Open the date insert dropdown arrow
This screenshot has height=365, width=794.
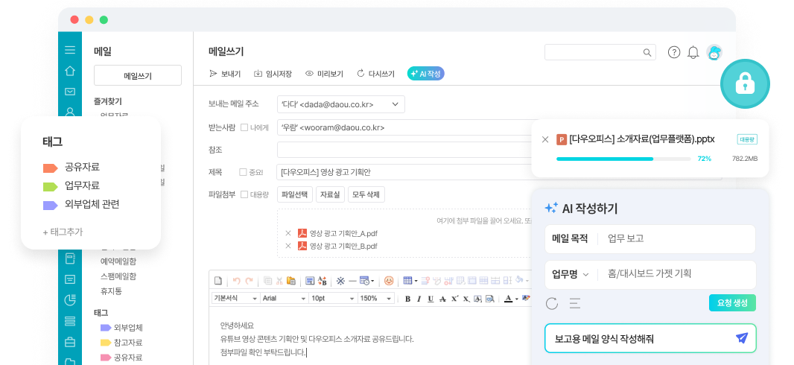(372, 281)
